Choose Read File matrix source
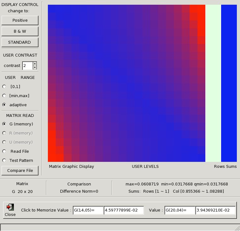This screenshot has width=240, height=231. pos(4,151)
